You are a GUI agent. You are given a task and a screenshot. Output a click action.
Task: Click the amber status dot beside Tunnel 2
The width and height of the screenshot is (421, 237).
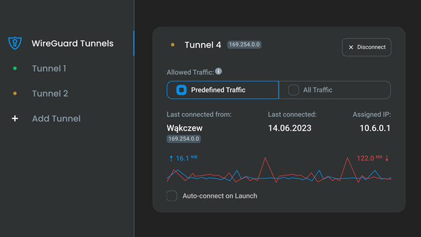[15, 94]
